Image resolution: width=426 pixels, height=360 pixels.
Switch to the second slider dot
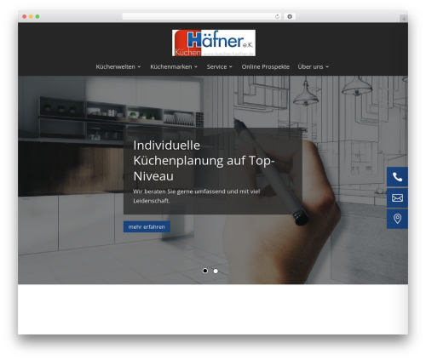(x=216, y=271)
